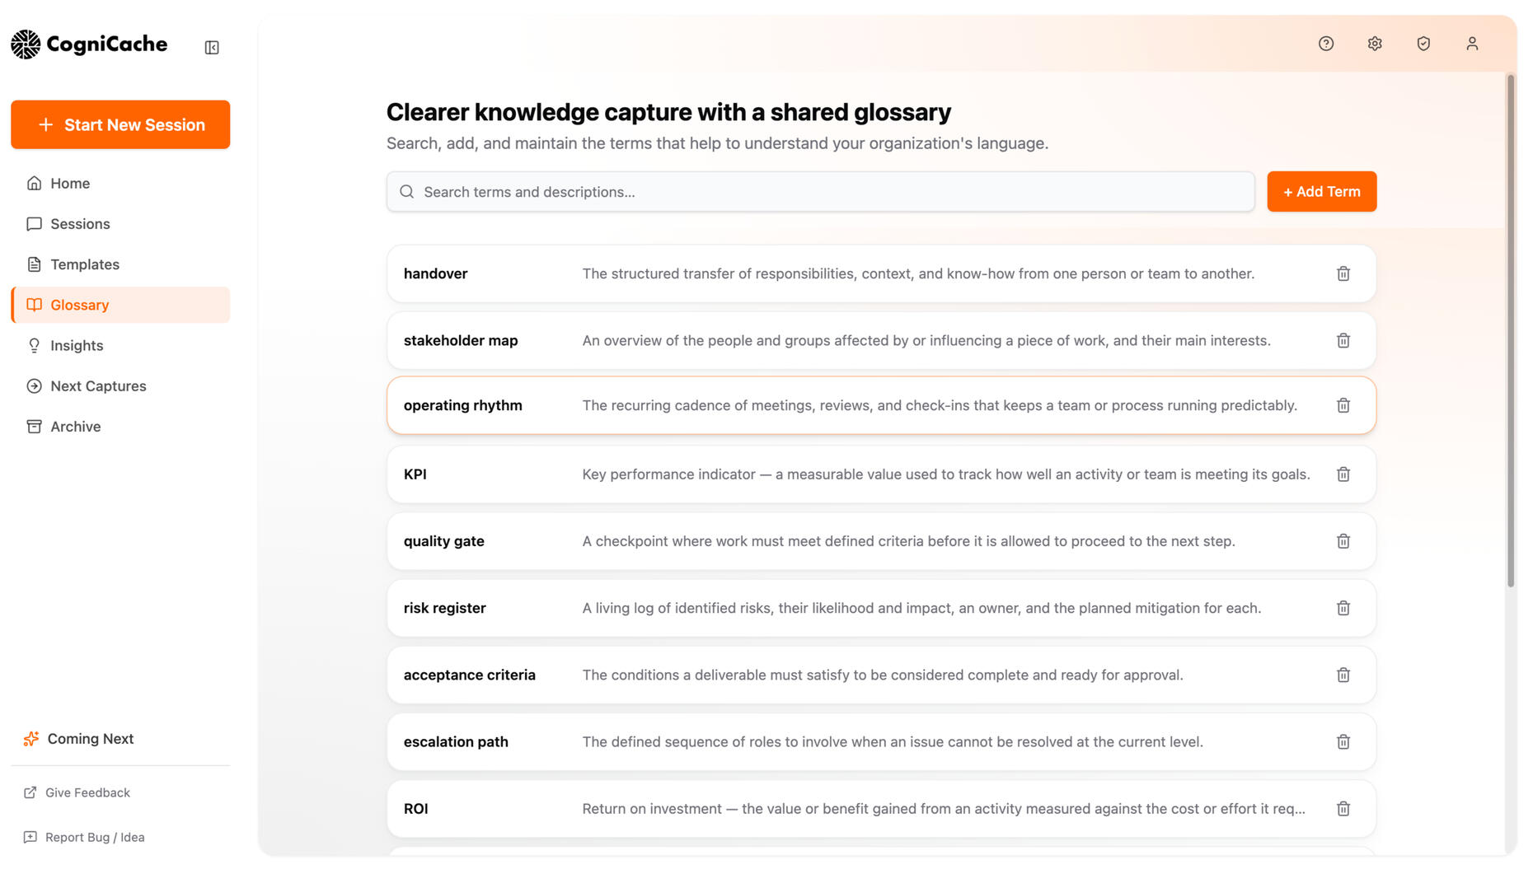Open settings gear icon in header
This screenshot has width=1533, height=869.
1375,44
